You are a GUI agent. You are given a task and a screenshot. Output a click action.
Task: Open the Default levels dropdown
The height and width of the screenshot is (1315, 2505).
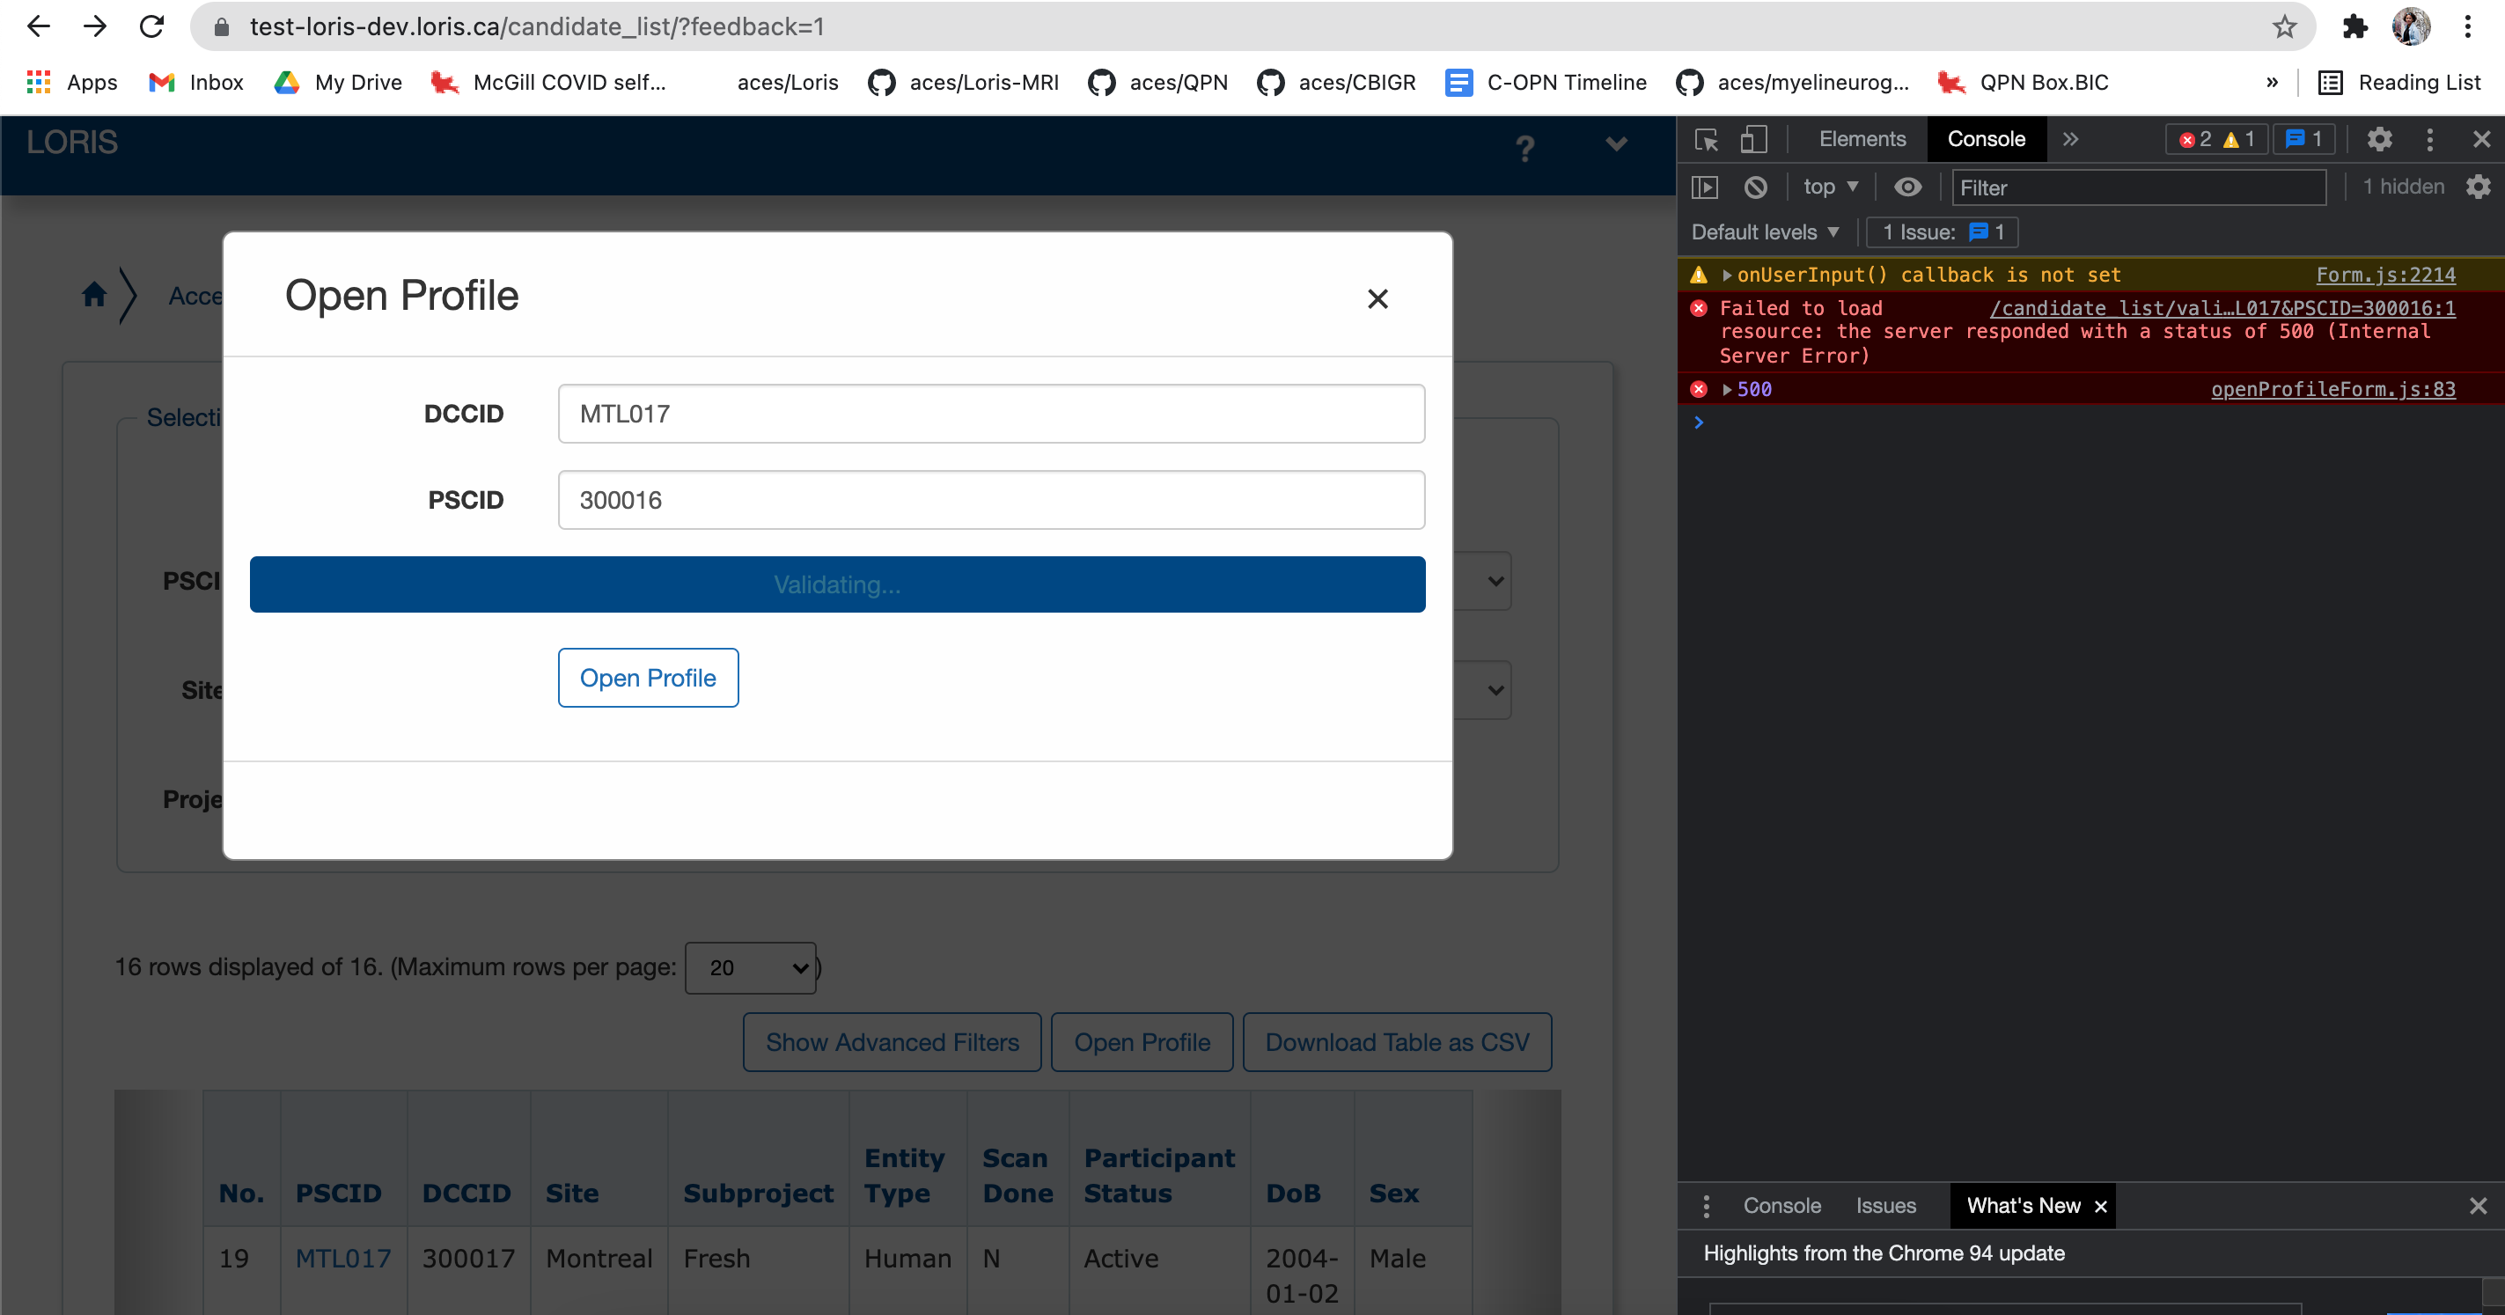1763,231
